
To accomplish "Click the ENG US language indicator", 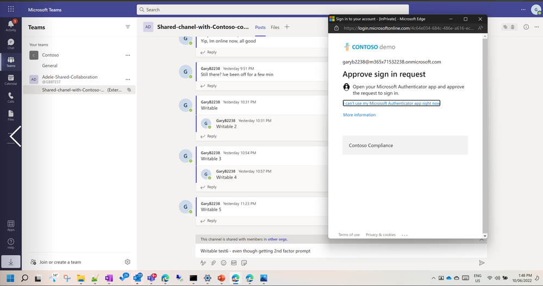I will click(478, 278).
